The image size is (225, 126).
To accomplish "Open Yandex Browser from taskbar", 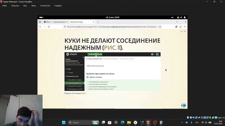I will pos(135,122).
